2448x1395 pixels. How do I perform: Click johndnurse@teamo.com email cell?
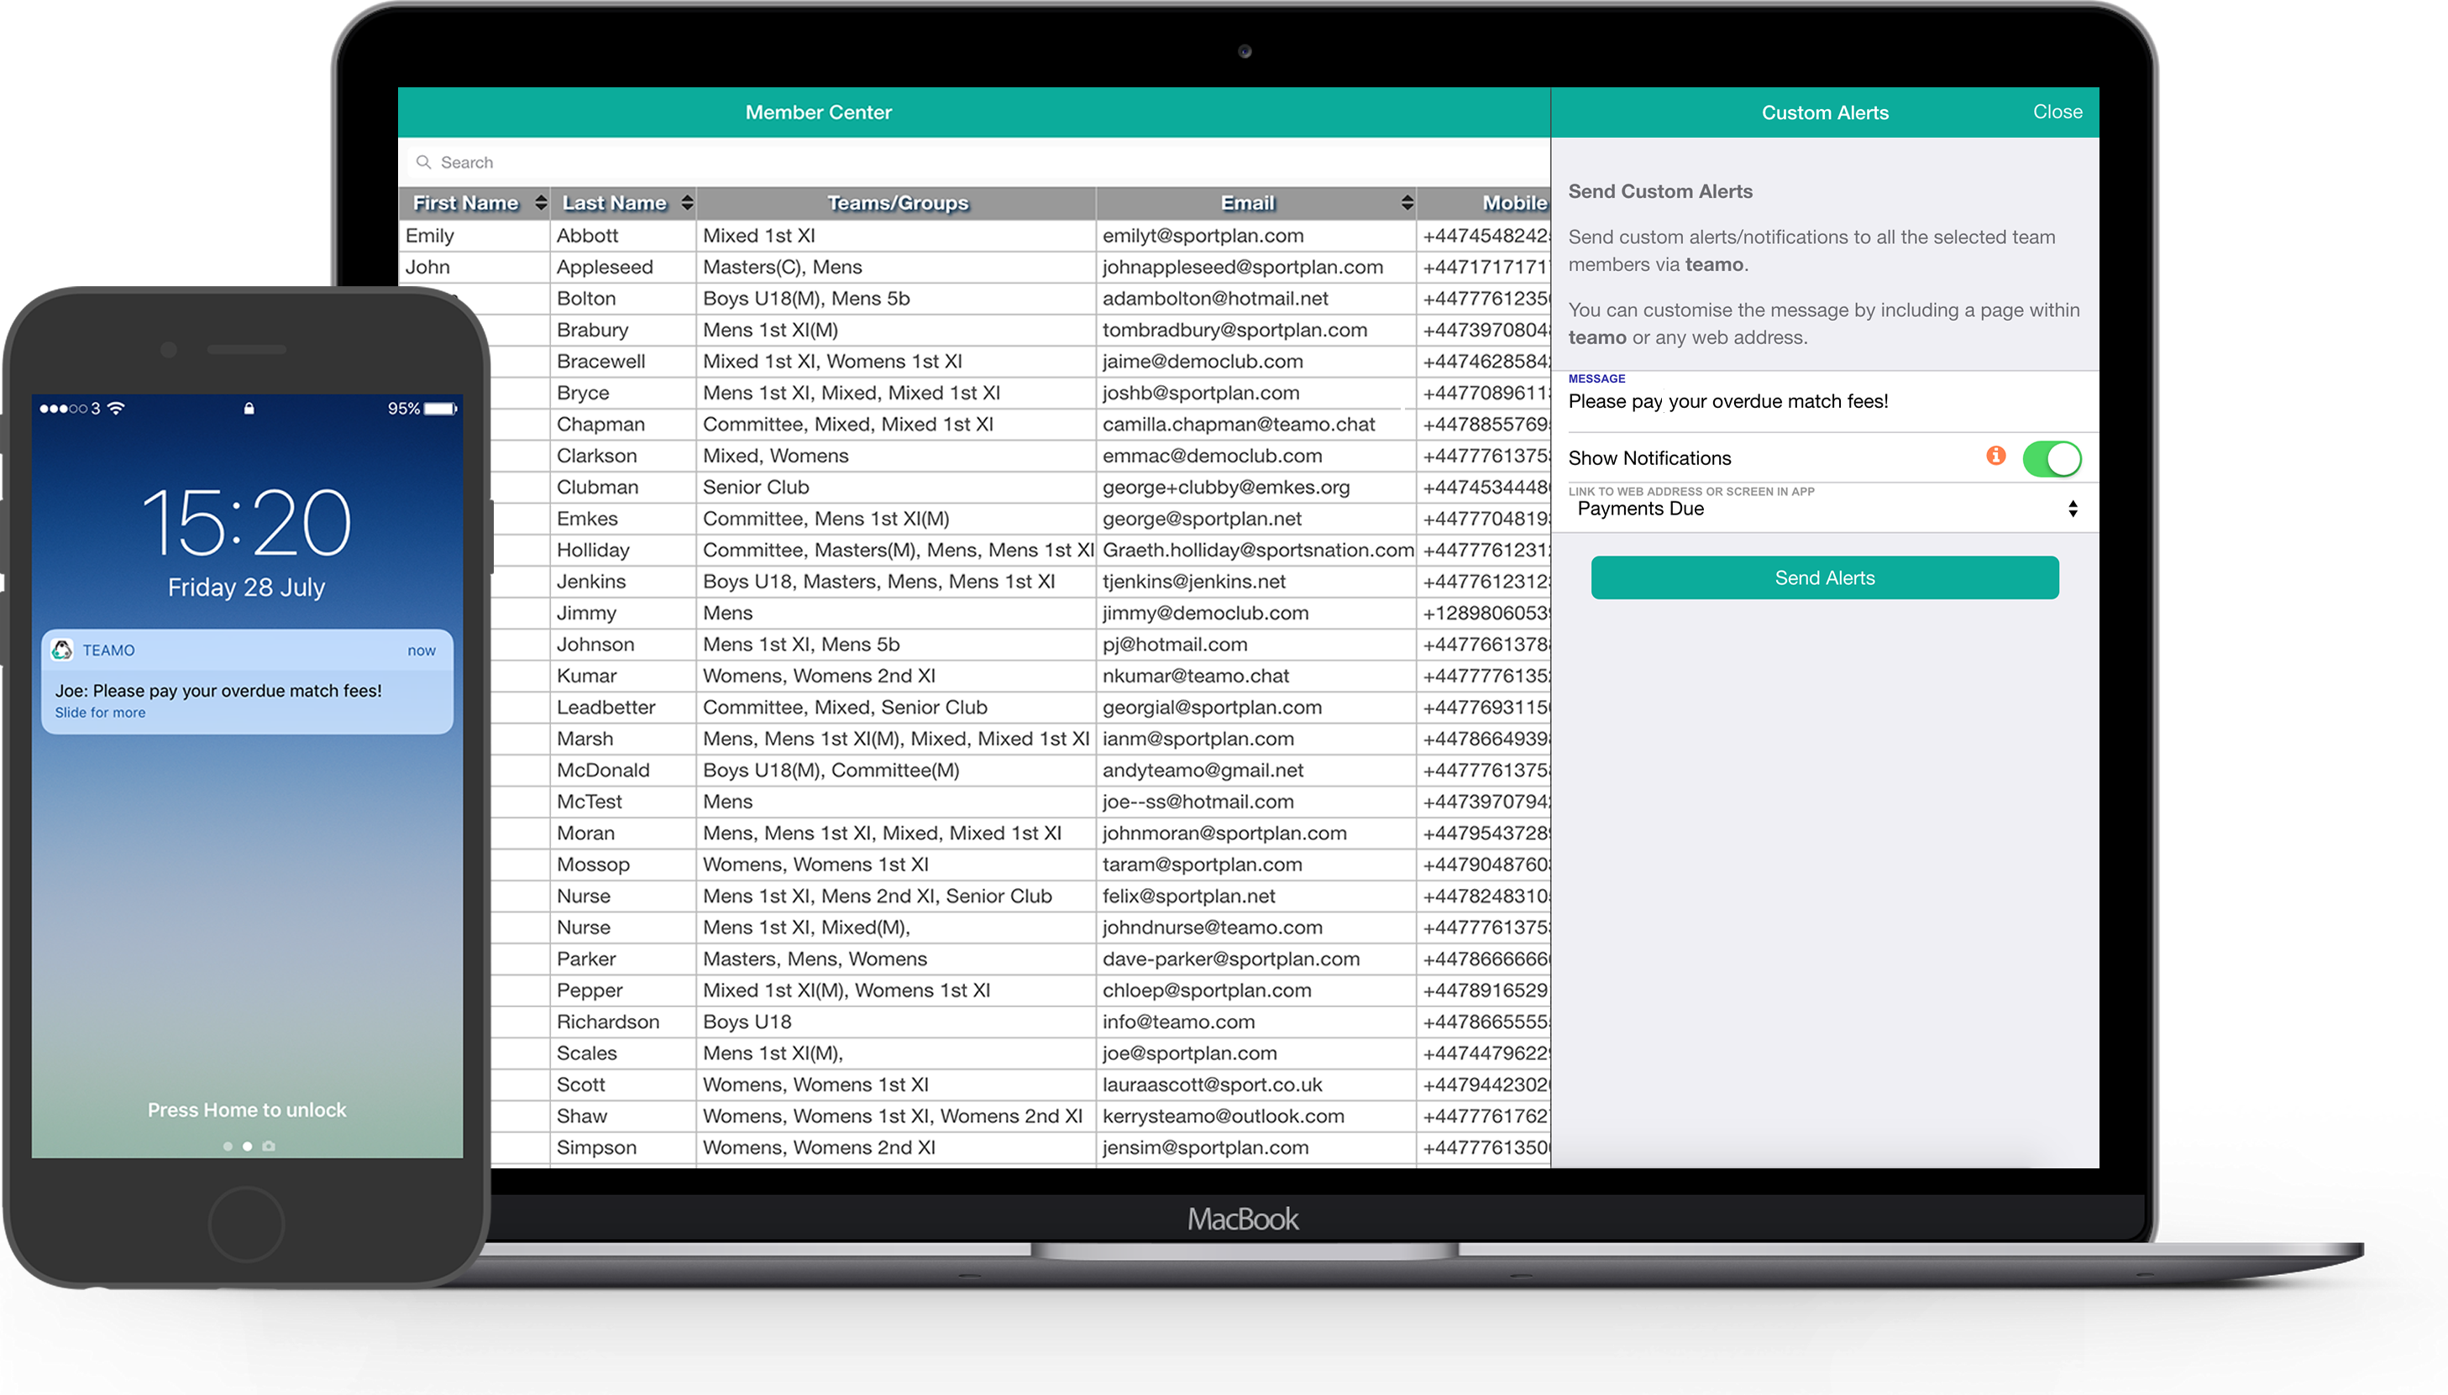(1255, 927)
